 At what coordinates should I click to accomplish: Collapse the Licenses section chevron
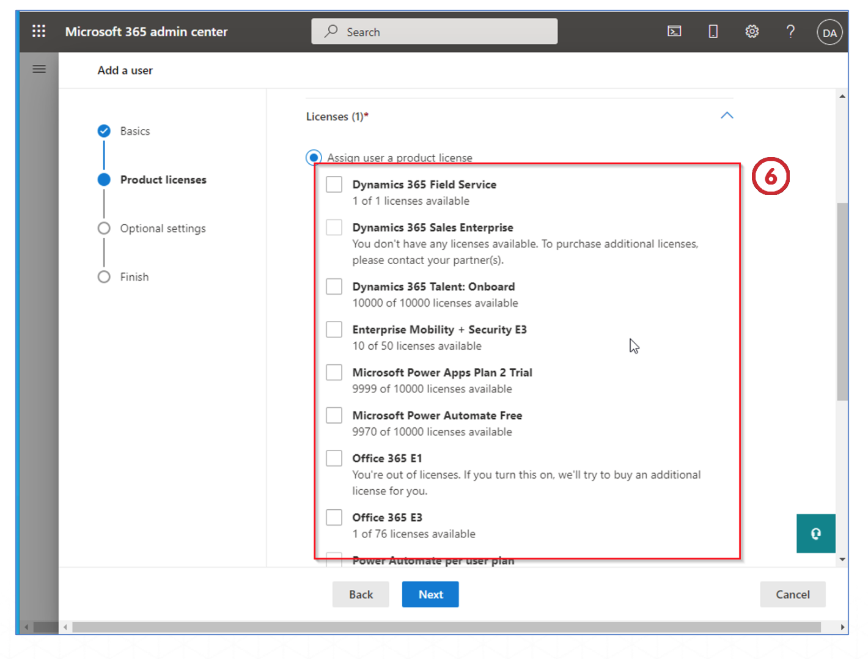[x=726, y=116]
